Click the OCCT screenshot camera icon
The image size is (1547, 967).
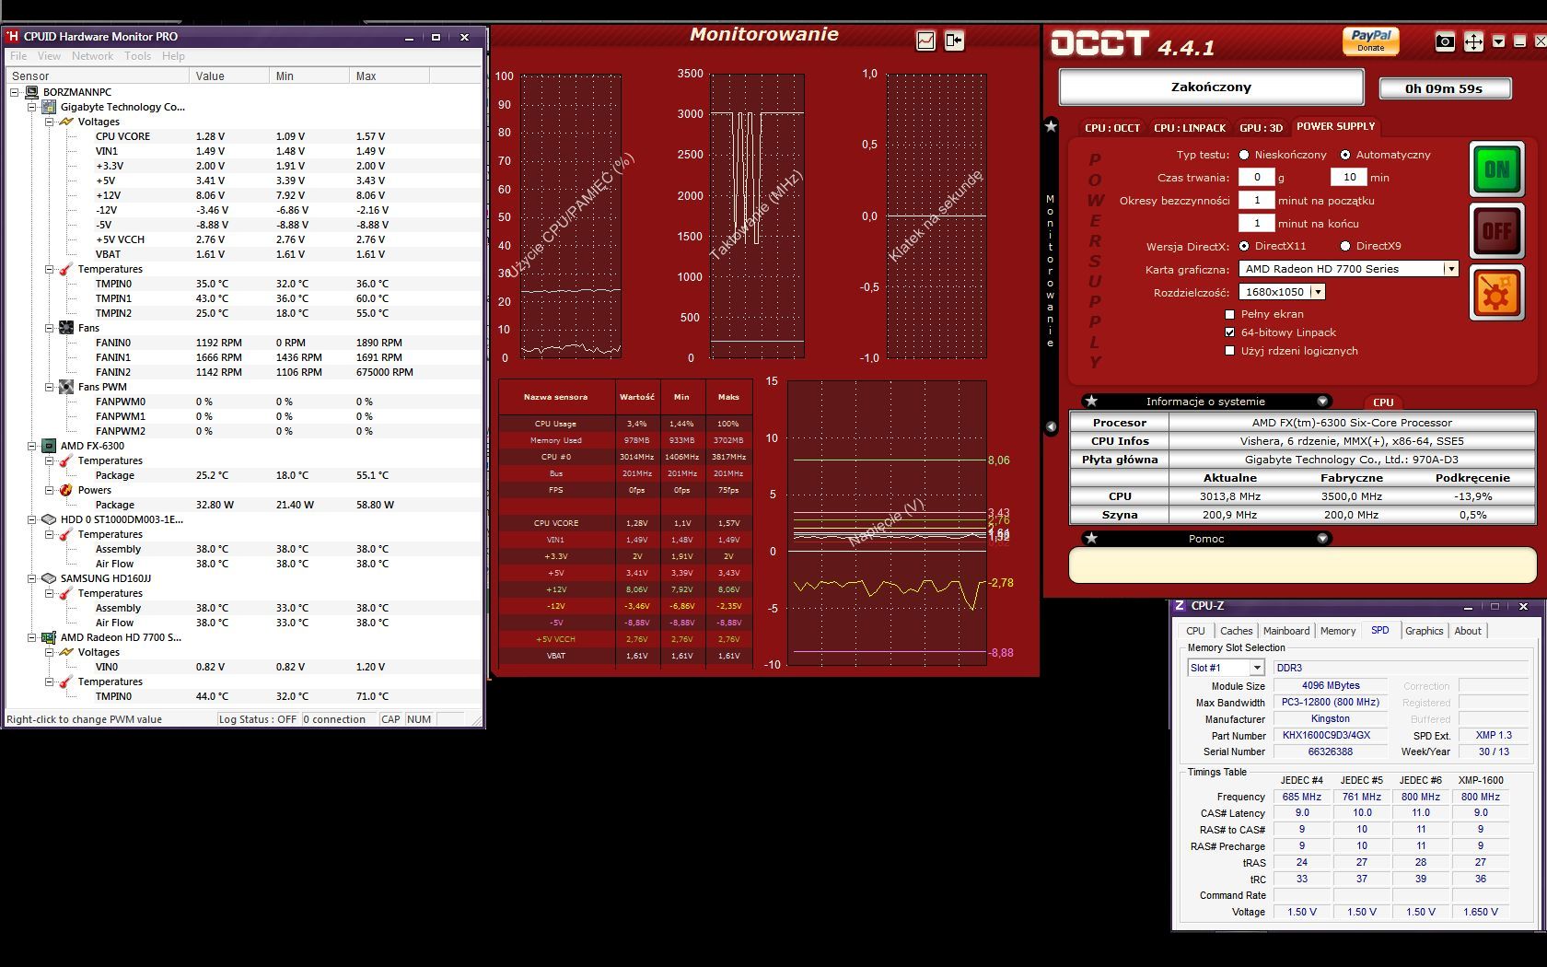point(1445,41)
